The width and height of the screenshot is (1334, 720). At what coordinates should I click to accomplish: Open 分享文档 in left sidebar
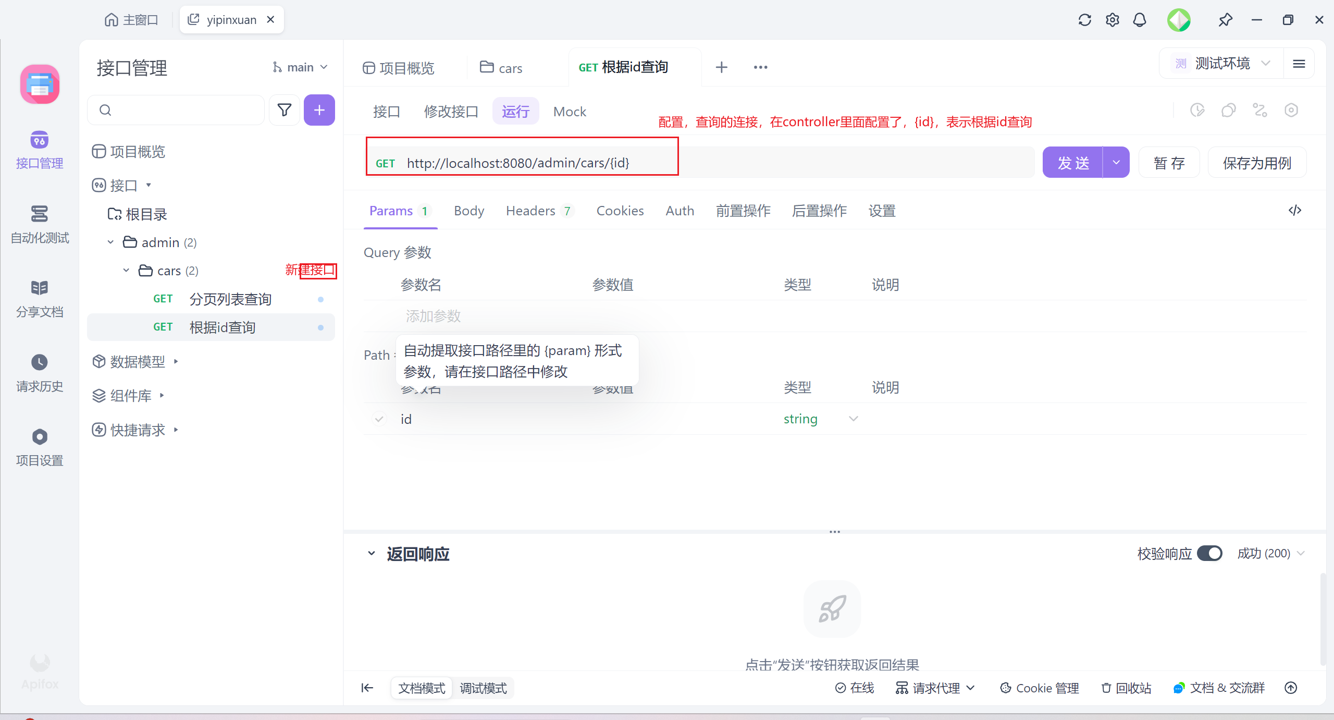tap(40, 299)
